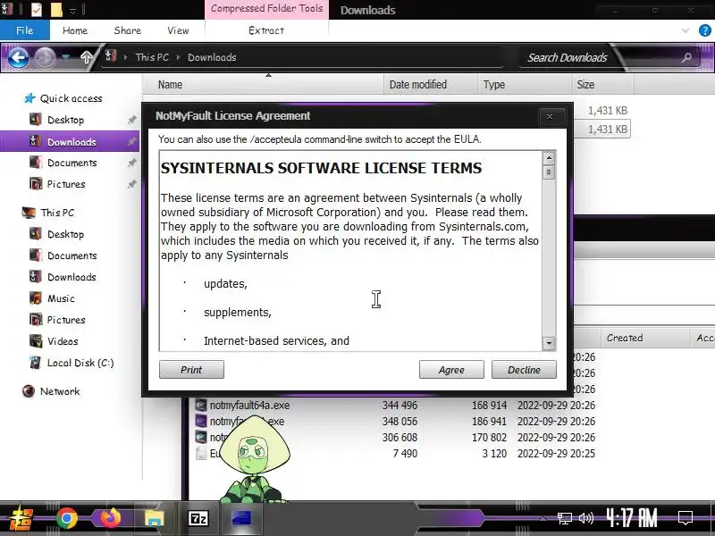Click This PC in the address breadcrumb
This screenshot has width=715, height=536.
[152, 57]
